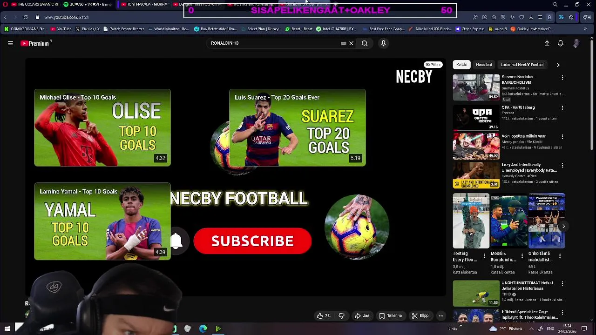Open the on-screen keyboard icon in search box
Image resolution: width=596 pixels, height=335 pixels.
[x=344, y=43]
